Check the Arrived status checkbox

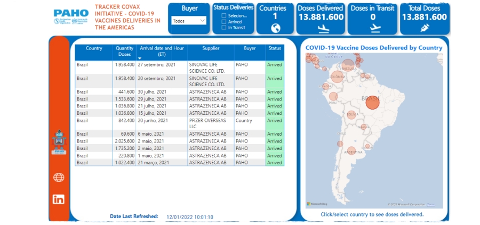point(224,22)
